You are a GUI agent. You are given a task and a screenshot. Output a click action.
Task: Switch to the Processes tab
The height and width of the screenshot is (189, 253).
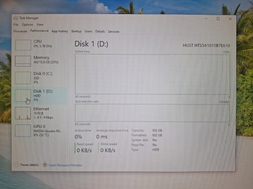coord(20,31)
